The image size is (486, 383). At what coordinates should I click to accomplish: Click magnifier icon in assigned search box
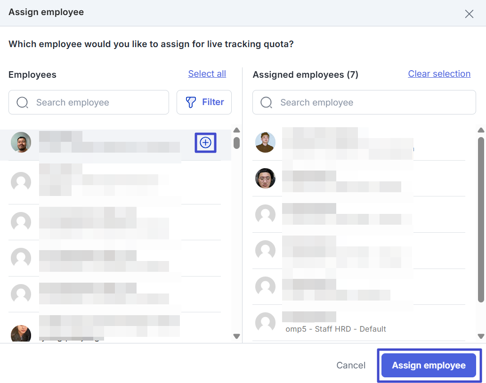pyautogui.click(x=266, y=102)
